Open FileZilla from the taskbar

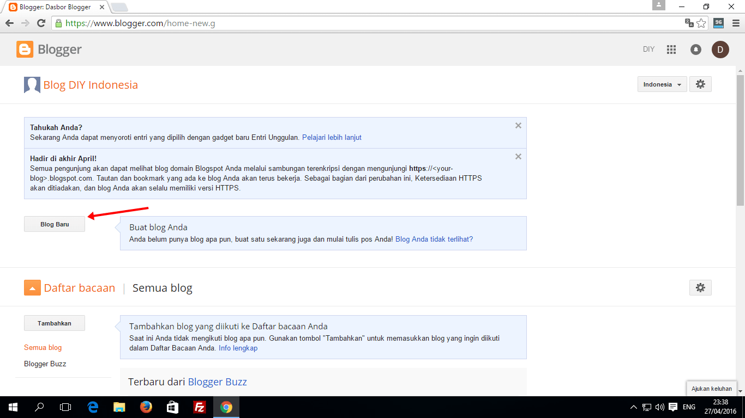click(199, 407)
